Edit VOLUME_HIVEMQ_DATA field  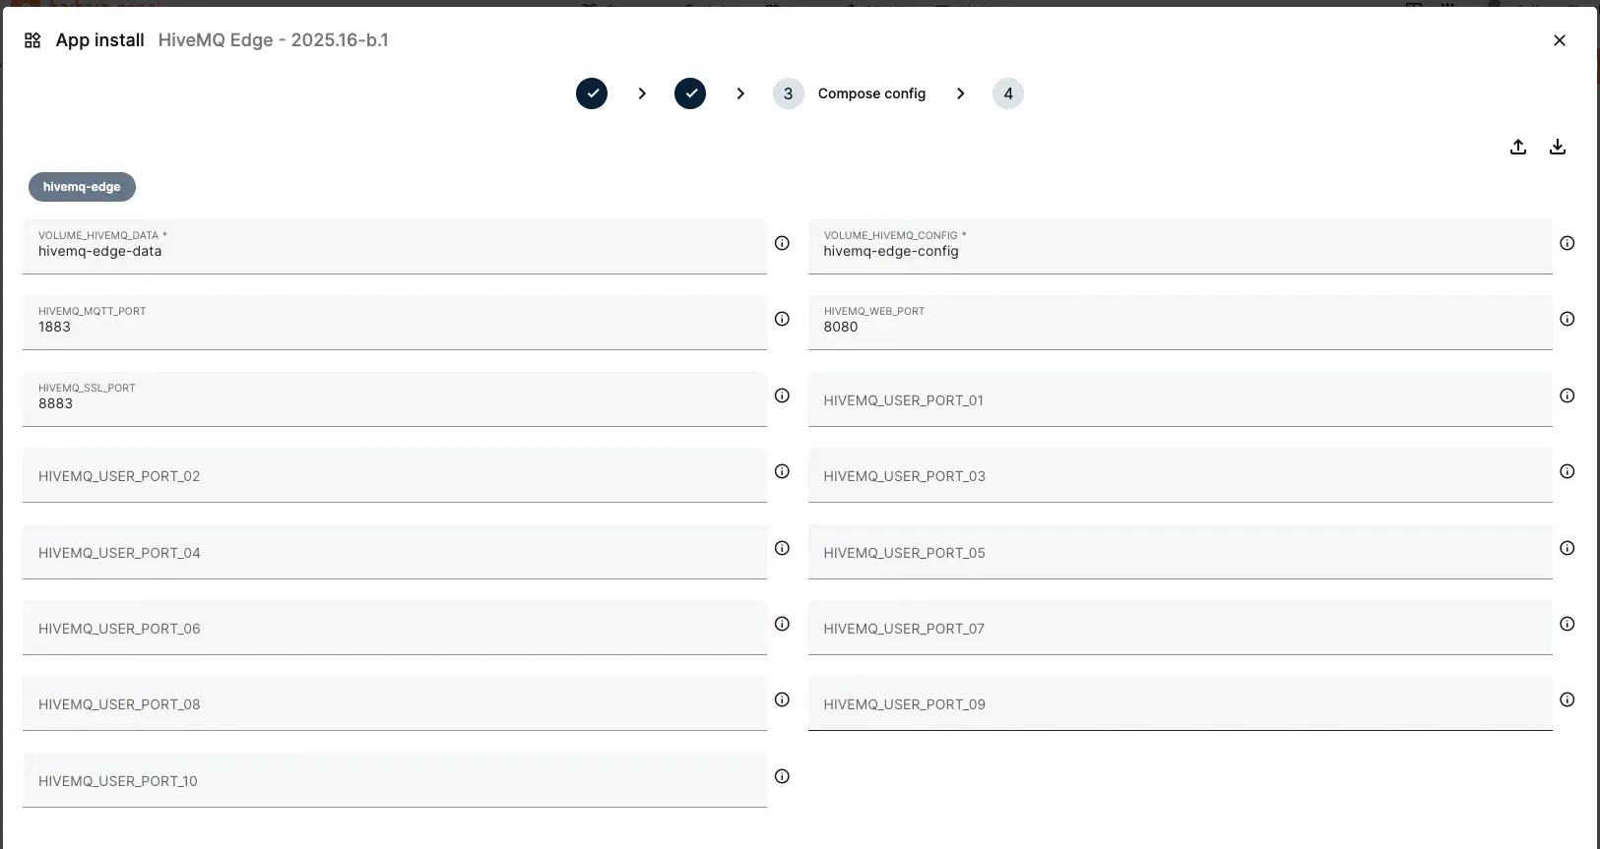pyautogui.click(x=395, y=246)
